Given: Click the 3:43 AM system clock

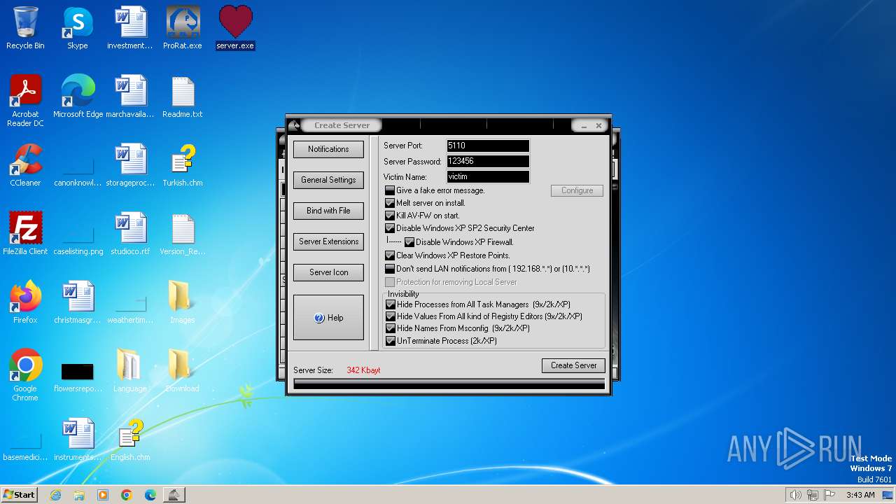Looking at the screenshot, I should (x=860, y=495).
